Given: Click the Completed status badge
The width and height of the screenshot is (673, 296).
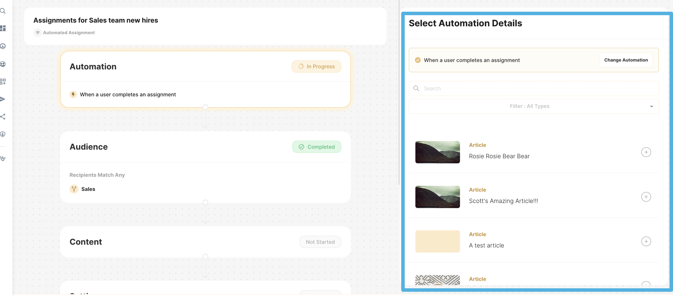Looking at the screenshot, I should (x=316, y=147).
